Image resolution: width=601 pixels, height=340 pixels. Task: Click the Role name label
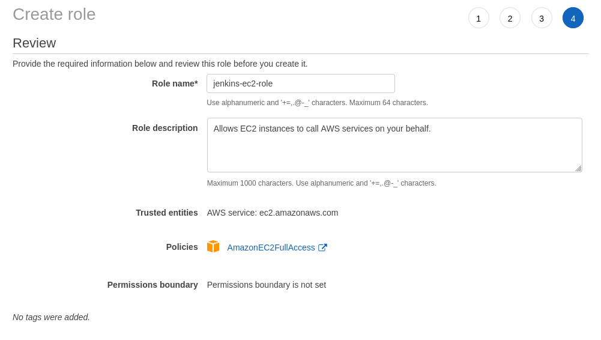click(x=174, y=83)
